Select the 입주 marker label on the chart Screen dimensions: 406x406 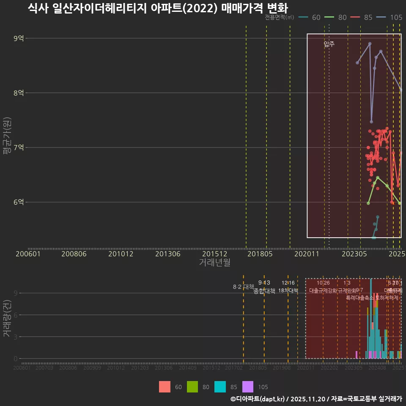click(x=329, y=44)
